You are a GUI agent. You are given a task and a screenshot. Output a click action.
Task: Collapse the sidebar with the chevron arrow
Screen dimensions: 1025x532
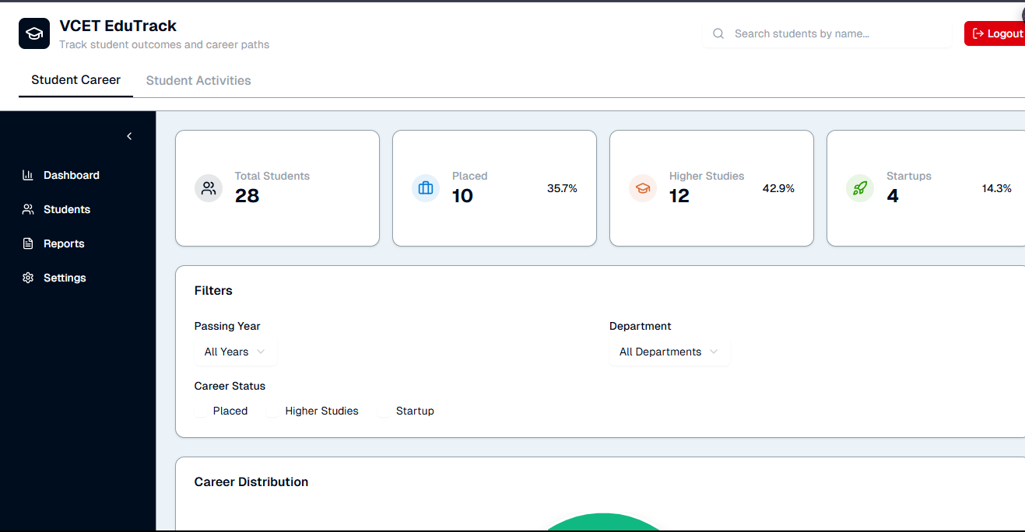129,136
